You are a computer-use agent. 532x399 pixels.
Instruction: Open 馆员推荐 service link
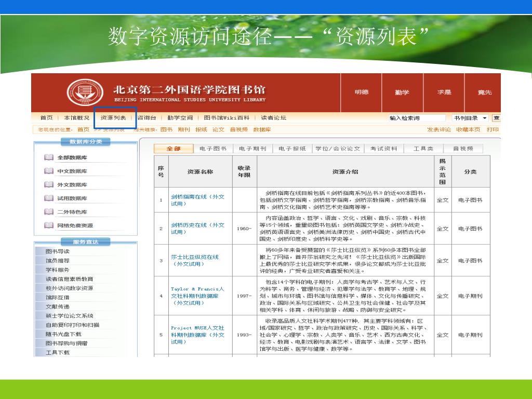(x=57, y=261)
